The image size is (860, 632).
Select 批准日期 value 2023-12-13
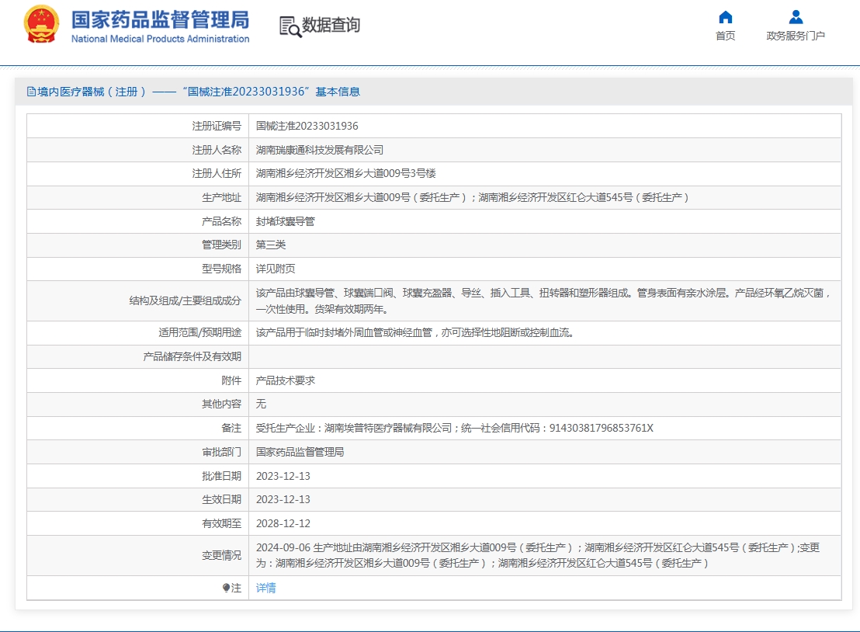click(x=283, y=476)
